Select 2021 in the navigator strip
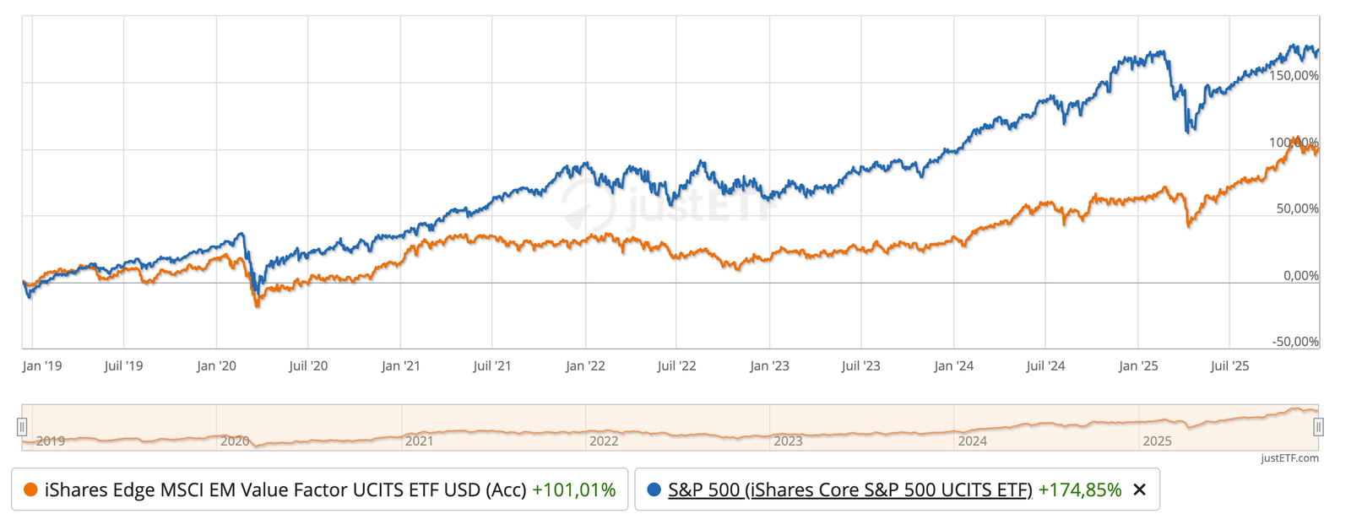1351x530 pixels. point(420,441)
